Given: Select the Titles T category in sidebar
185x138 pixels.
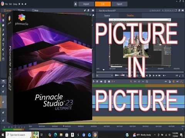Looking at the screenshot, I should [x=3, y=44].
